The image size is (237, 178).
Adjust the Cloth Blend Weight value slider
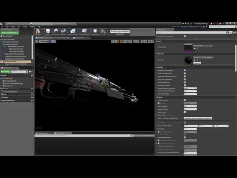tap(190, 94)
